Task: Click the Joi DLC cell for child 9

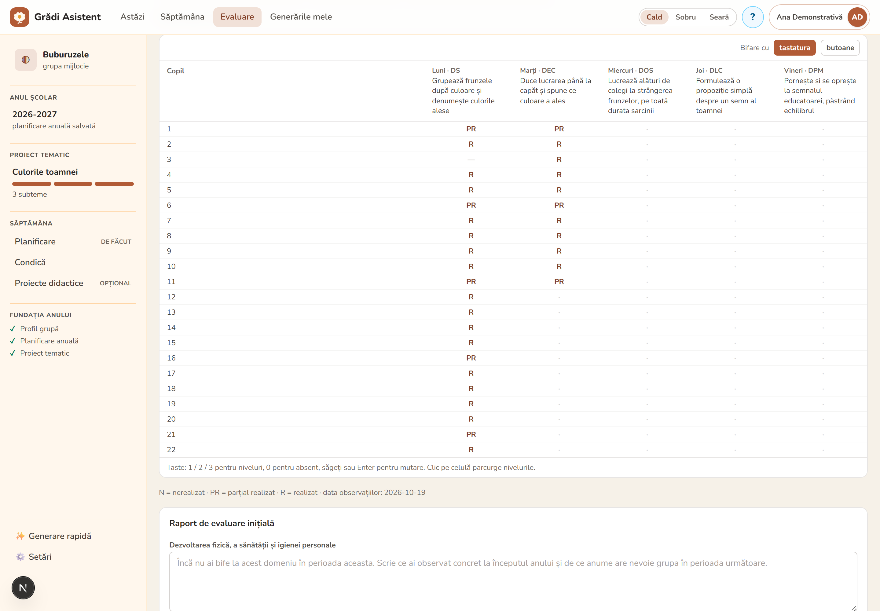Action: pos(735,251)
